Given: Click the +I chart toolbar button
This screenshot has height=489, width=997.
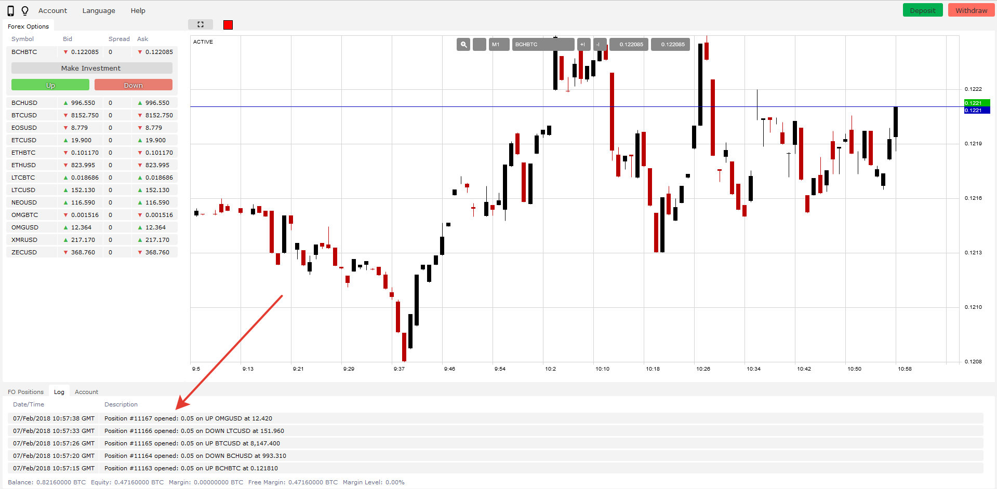Looking at the screenshot, I should [x=583, y=45].
